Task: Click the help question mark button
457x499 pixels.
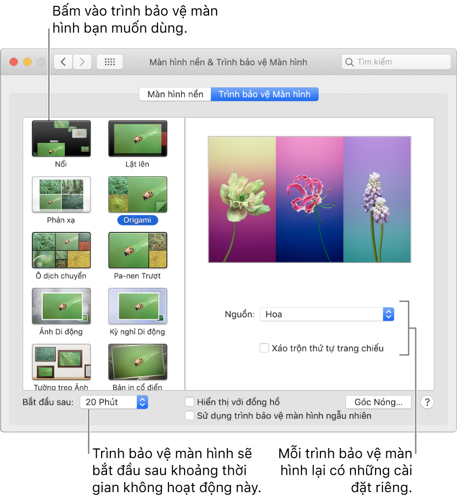Action: pos(427,402)
